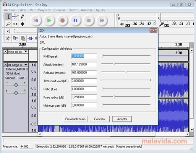Select the Envelope tool
The image size is (196, 153).
(x=15, y=16)
